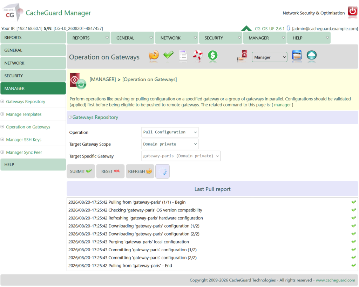Click the checkmark on 'Downloading configuration (1/2)' row

tap(353, 226)
